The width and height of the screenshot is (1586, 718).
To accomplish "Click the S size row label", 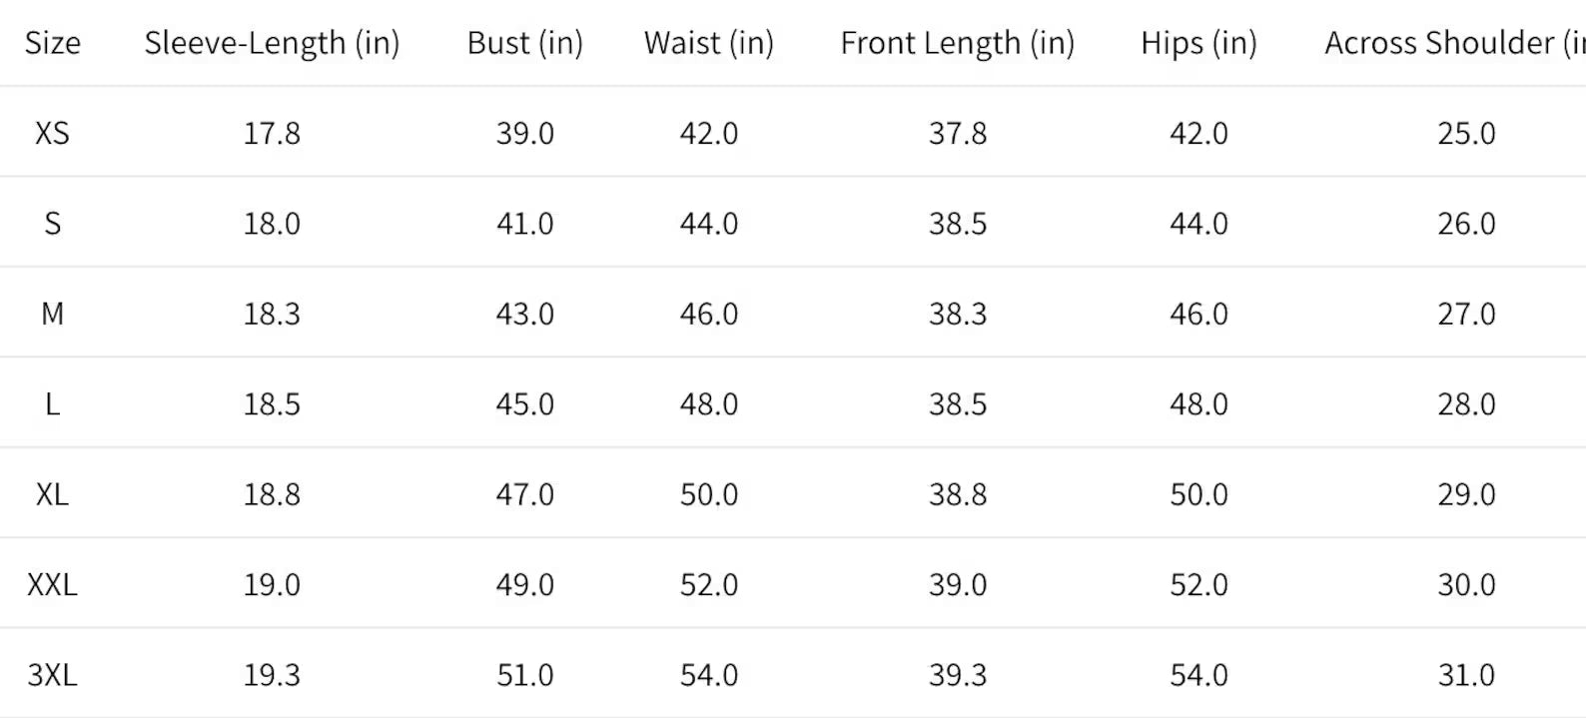I will pyautogui.click(x=53, y=223).
